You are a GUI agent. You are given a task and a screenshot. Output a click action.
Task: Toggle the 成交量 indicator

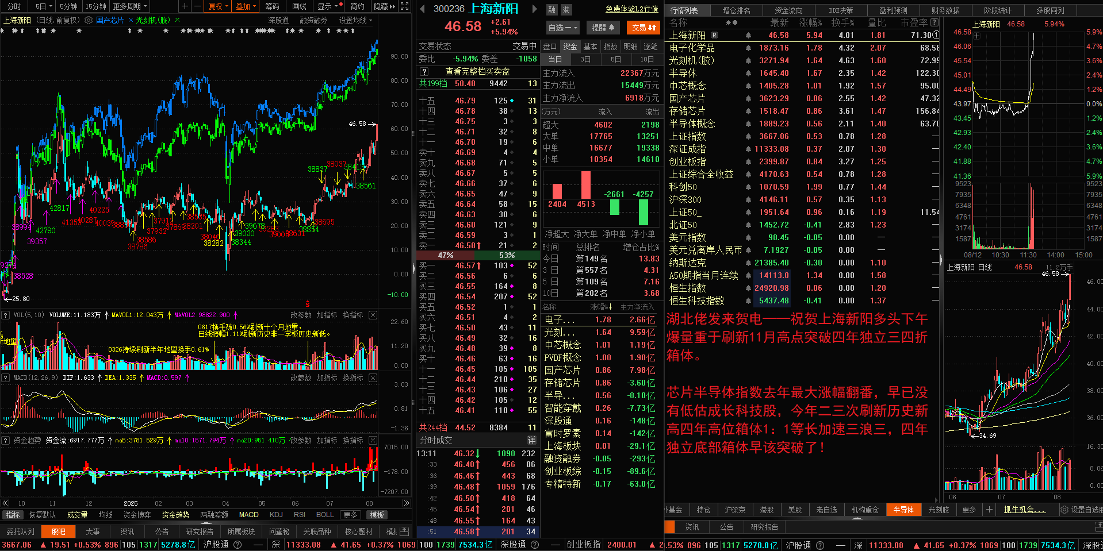point(77,515)
